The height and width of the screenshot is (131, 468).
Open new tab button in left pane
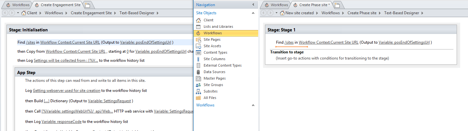pyautogui.click(x=87, y=5)
